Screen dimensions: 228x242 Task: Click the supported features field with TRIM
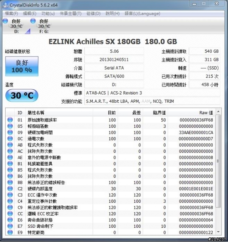coord(152,101)
